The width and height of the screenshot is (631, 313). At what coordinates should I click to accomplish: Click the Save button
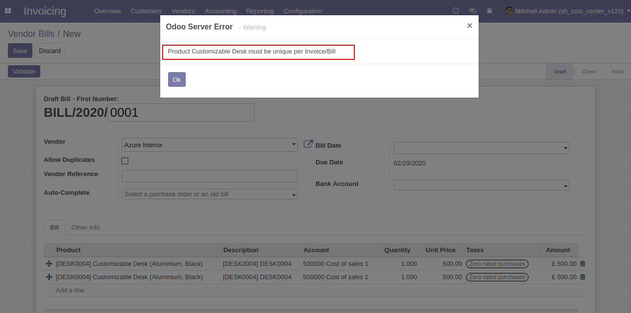[x=20, y=51]
